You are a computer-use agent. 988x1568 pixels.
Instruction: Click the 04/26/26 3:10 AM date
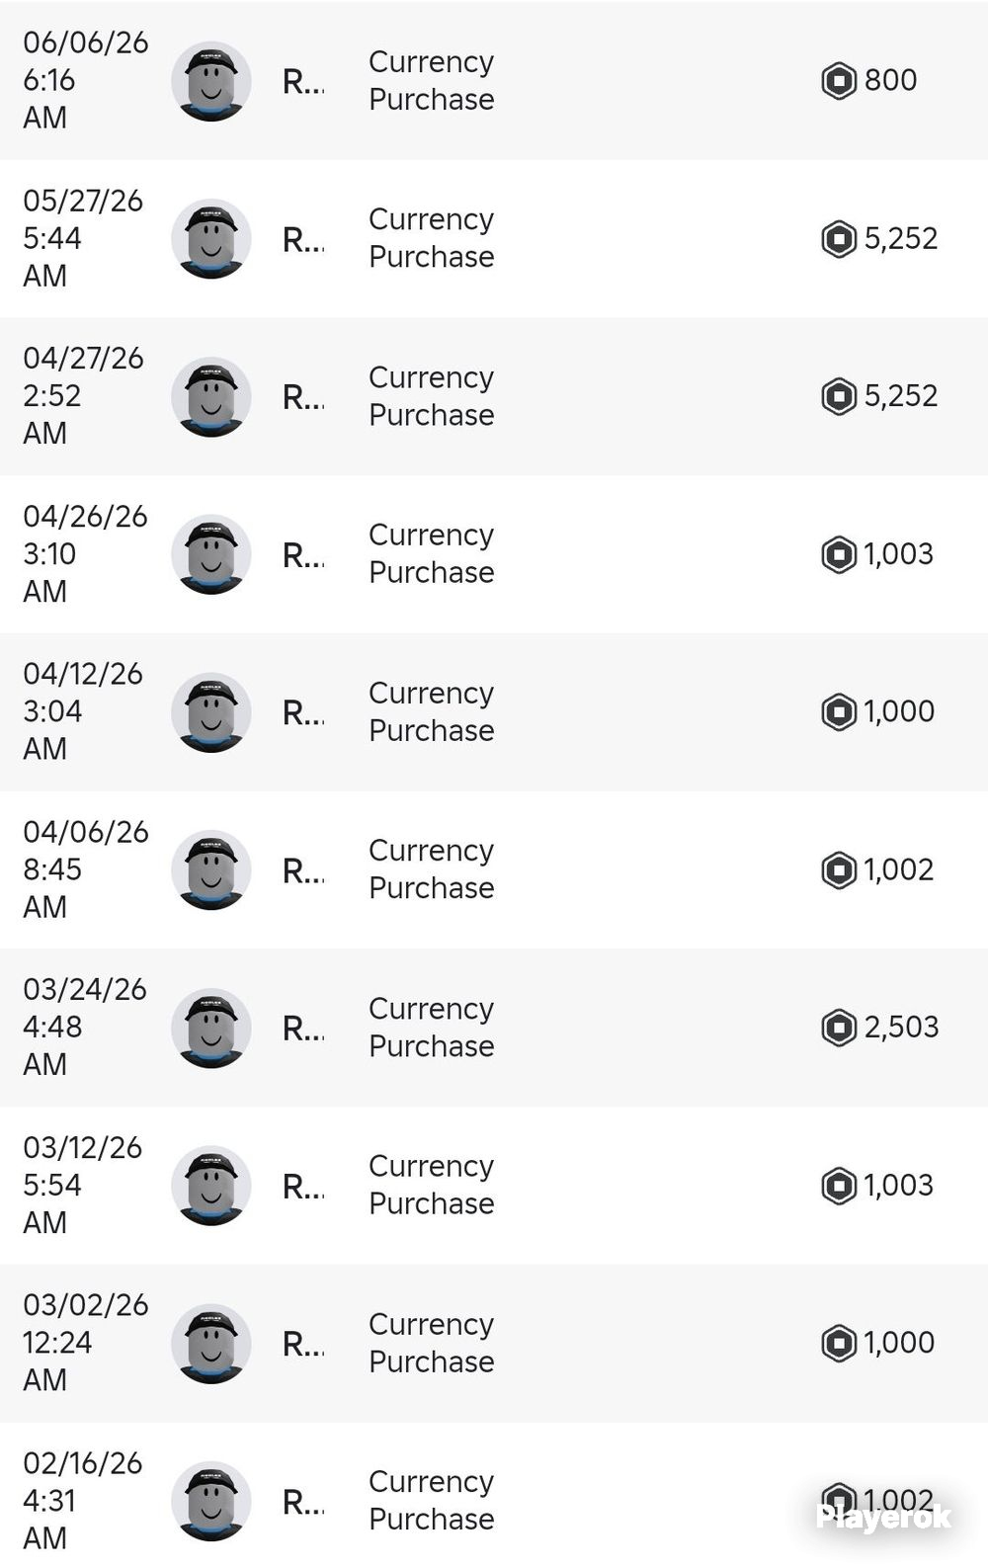85,553
